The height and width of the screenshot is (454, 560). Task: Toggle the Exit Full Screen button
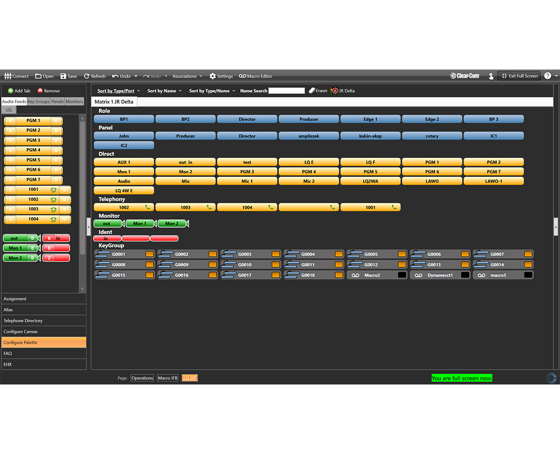pos(519,76)
